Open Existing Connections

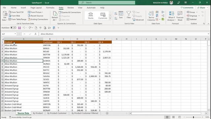pyautogui.click(x=38, y=19)
